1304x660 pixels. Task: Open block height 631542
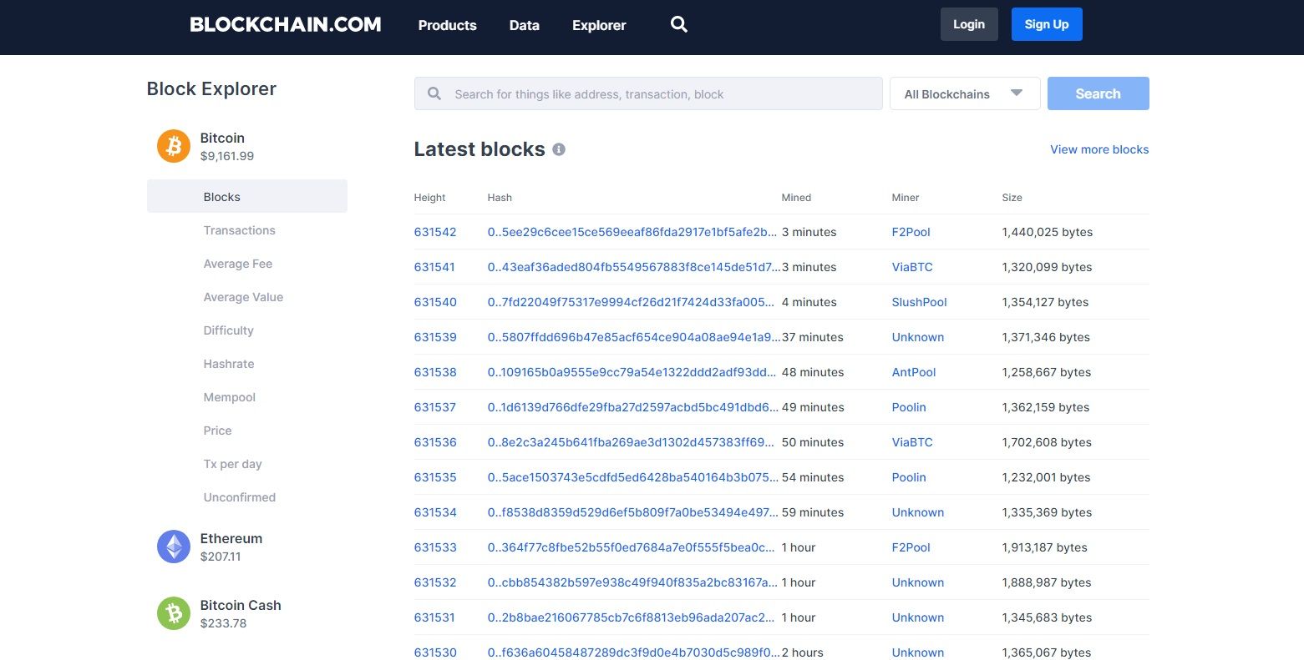(435, 232)
